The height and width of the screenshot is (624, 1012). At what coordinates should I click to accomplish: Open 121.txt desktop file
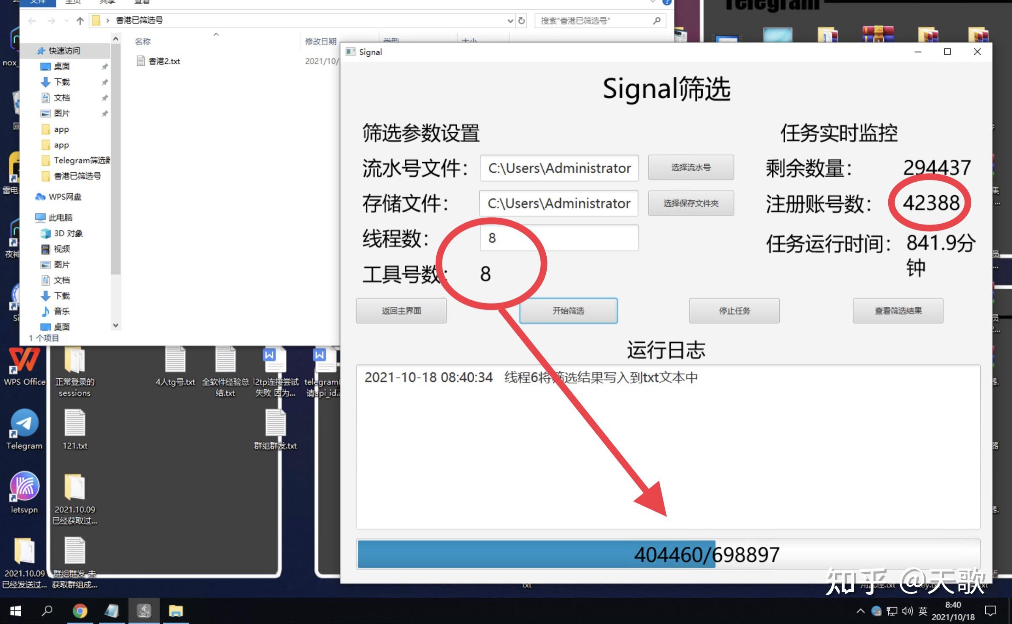click(75, 429)
